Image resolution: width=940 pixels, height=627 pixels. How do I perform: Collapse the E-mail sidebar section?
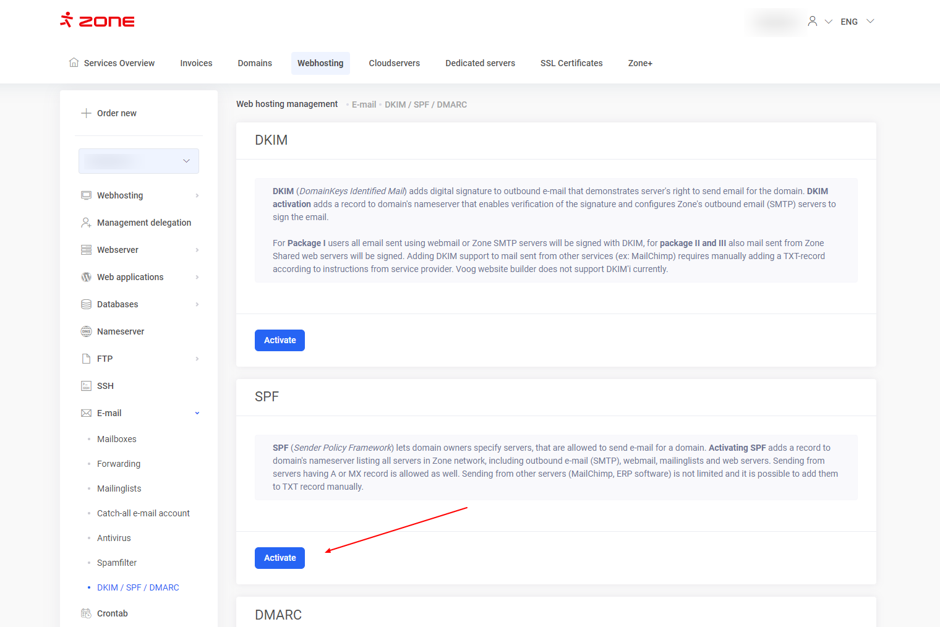[197, 413]
